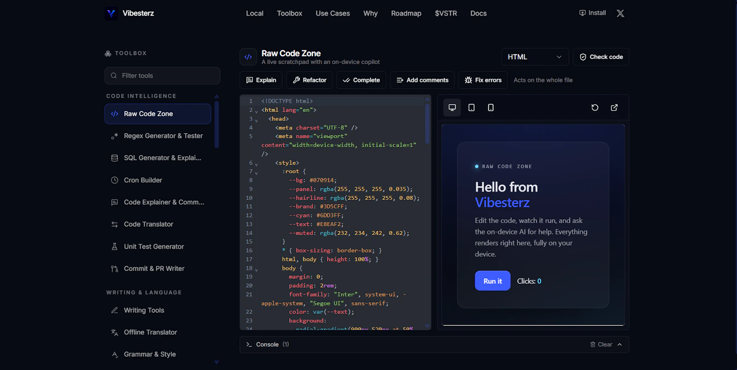The width and height of the screenshot is (737, 370).
Task: Open the Cron Builder tool
Action: [158, 180]
